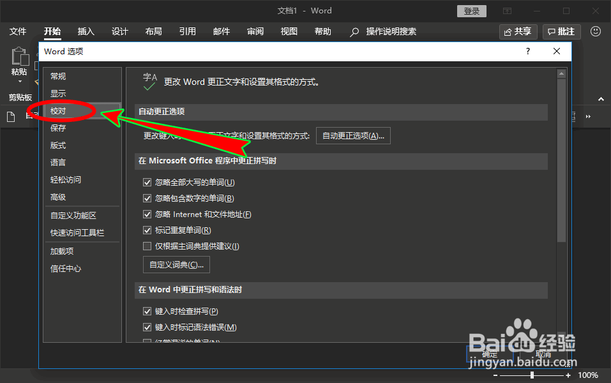Click the 共享 share button
Viewport: 611px width, 383px height.
point(518,32)
